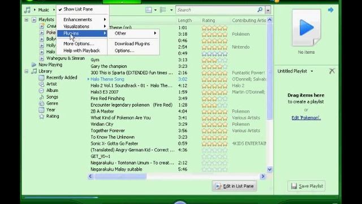The height and width of the screenshot is (204, 362).
Task: Click the view options list icon
Action: [x=163, y=10]
